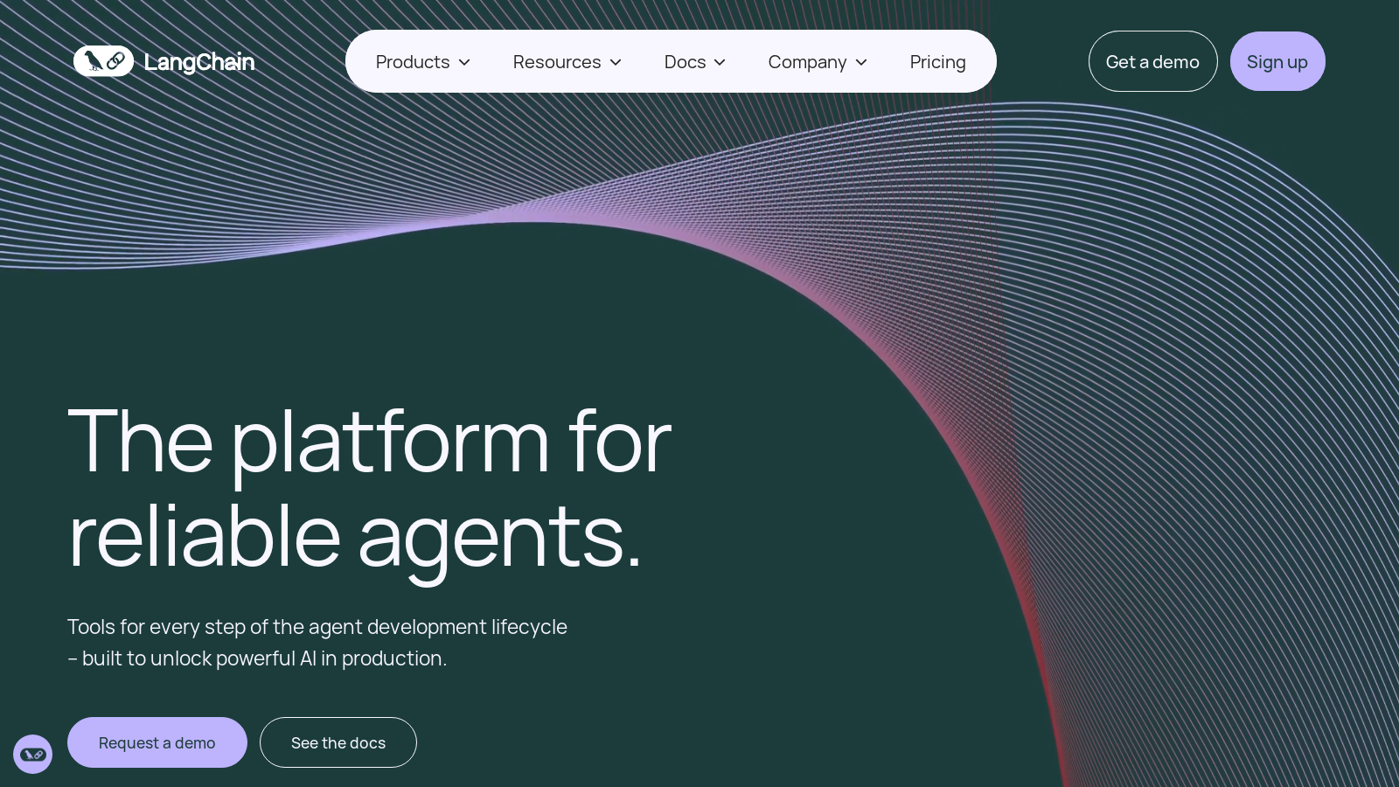The height and width of the screenshot is (787, 1399).
Task: Open the Docs menu label
Action: (x=685, y=62)
